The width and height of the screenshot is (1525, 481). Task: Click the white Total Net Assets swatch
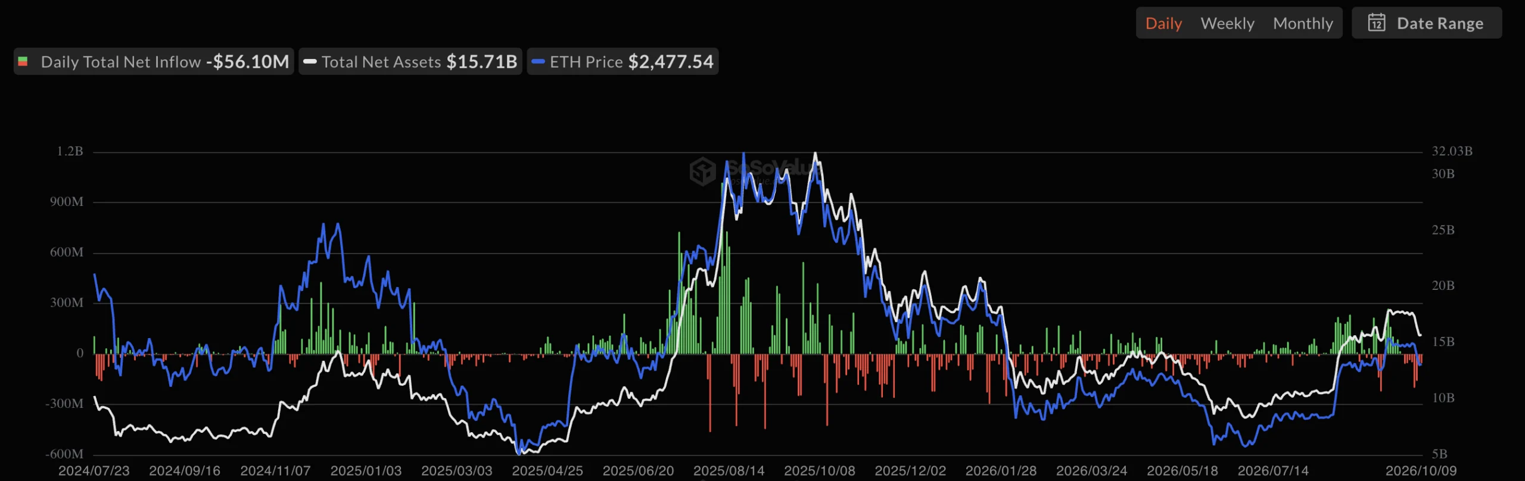(310, 61)
